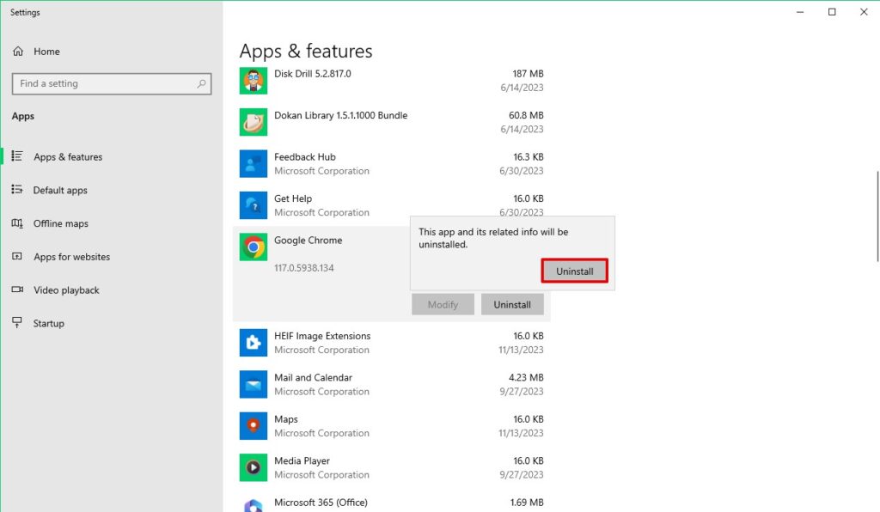
Task: Click the Maps app icon
Action: point(253,425)
